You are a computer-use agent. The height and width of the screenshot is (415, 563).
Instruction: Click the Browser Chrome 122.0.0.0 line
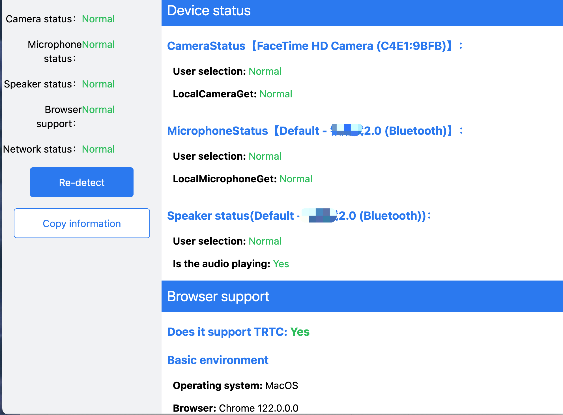pyautogui.click(x=235, y=408)
